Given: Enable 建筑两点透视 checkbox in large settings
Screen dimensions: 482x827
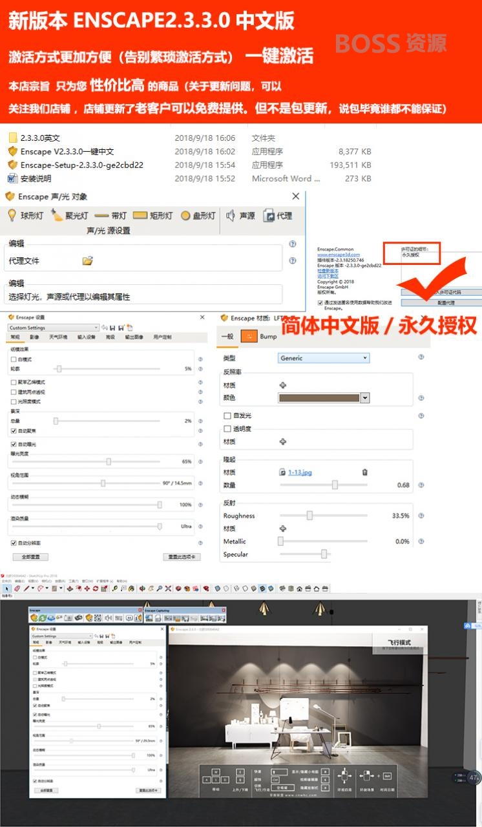Looking at the screenshot, I should click(x=14, y=392).
